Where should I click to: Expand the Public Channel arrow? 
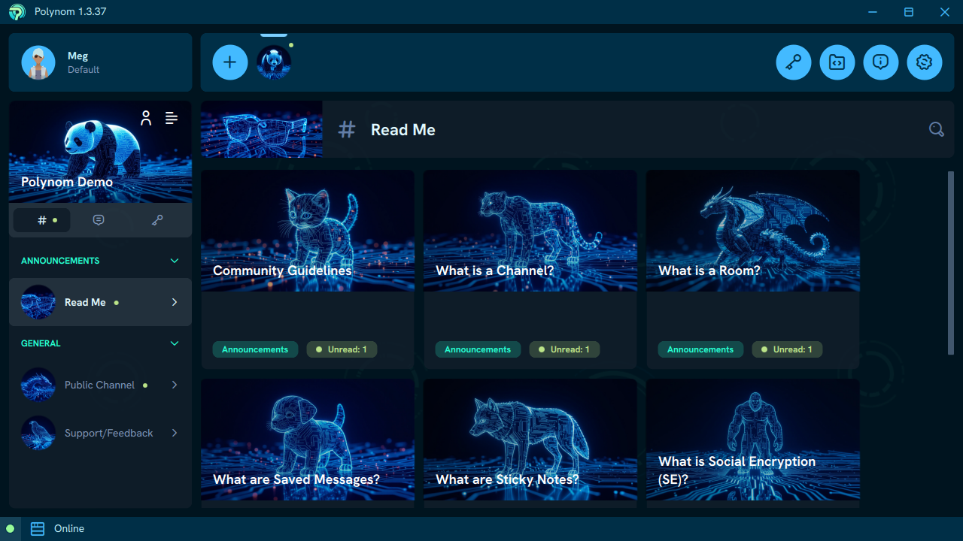tap(175, 385)
